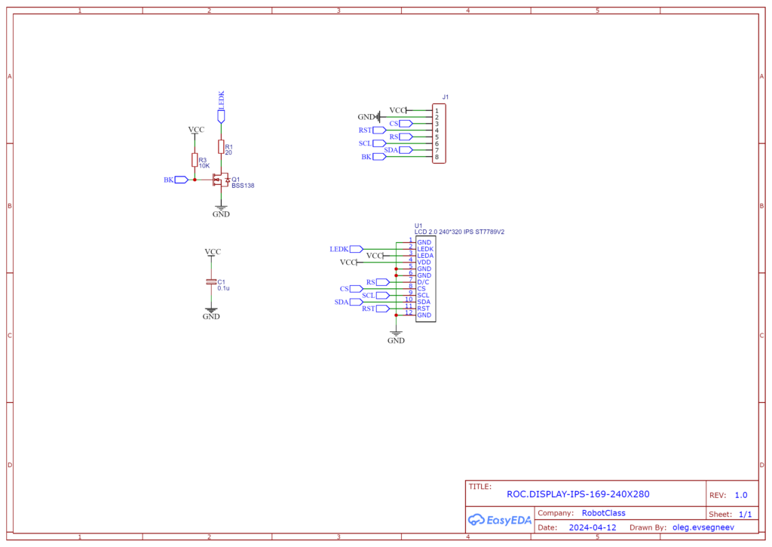Click the GND symbol below C1
Screen dimensions: 772x547
coord(211,313)
